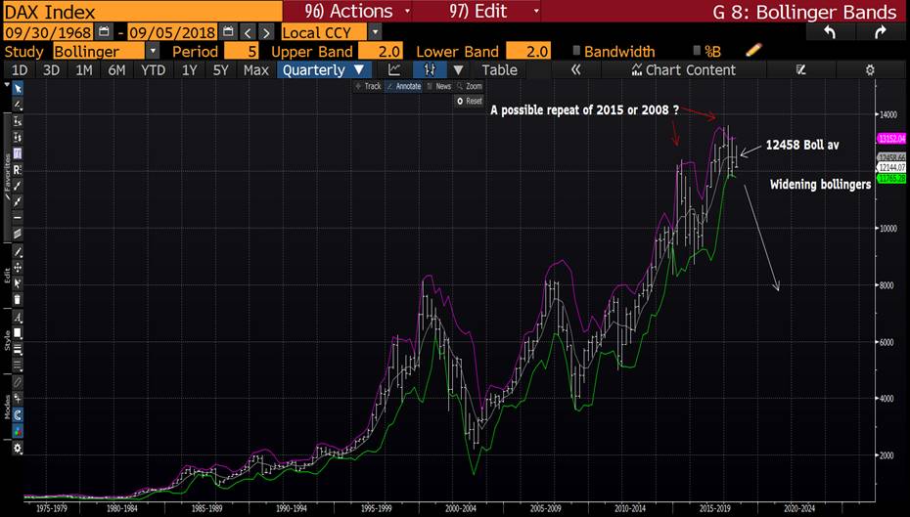
Task: Select the line chart type icon
Action: [394, 70]
